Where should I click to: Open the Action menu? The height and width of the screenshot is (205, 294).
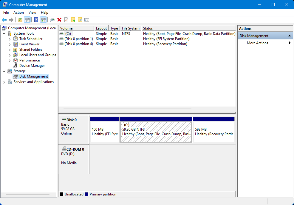point(18,13)
